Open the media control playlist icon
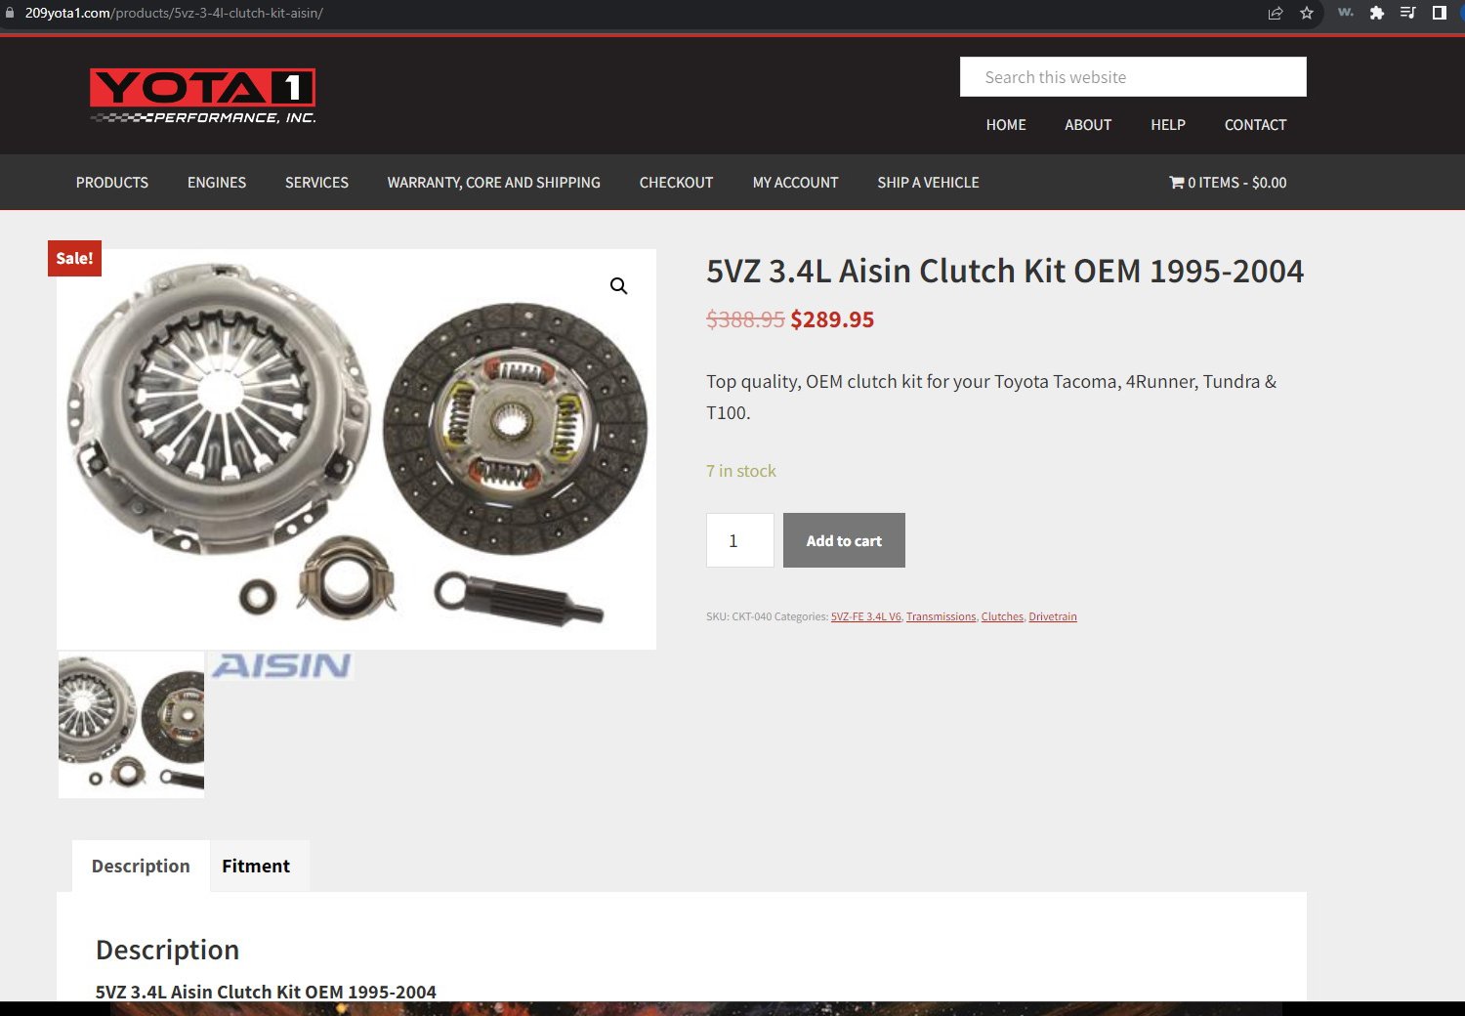The image size is (1465, 1016). coord(1407,13)
